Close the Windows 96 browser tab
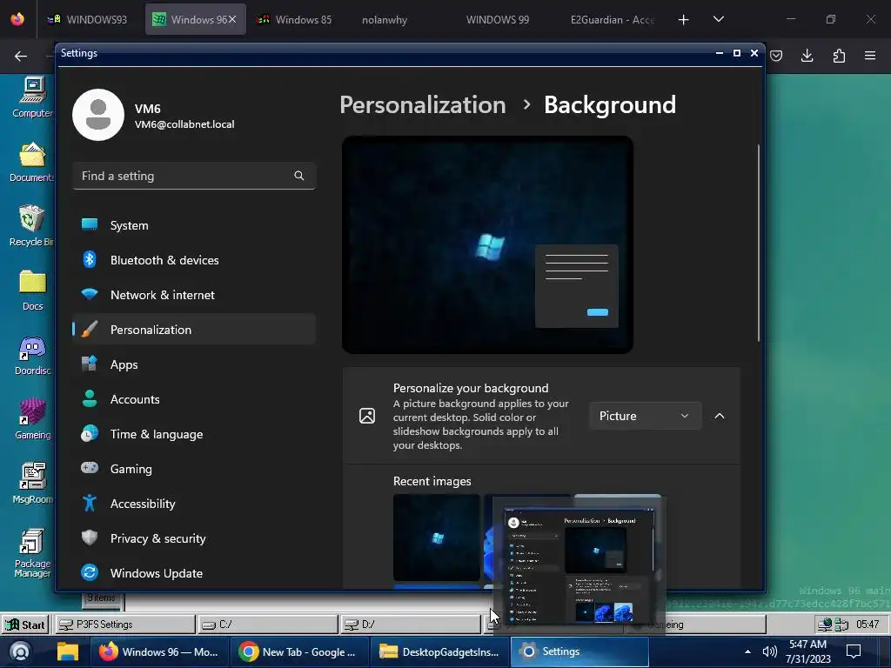The width and height of the screenshot is (891, 668). [232, 19]
